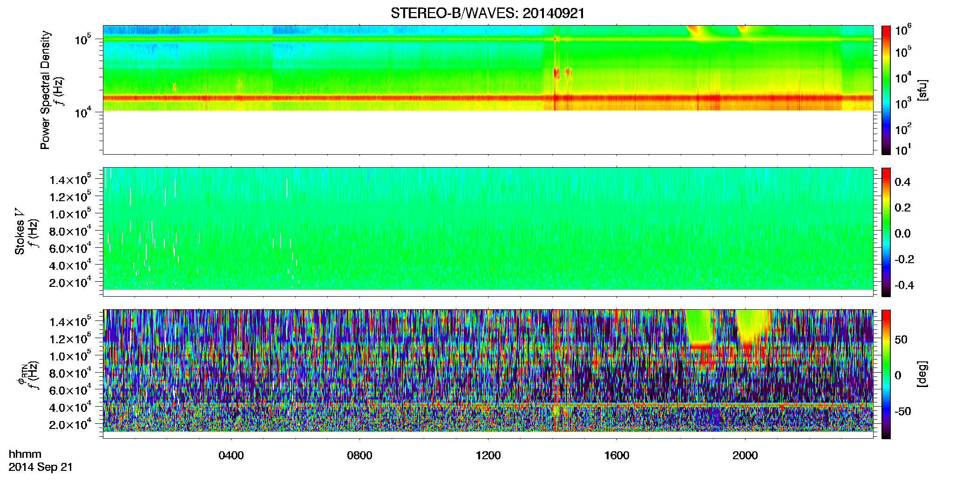Viewport: 976px width, 503px height.
Task: Select the 1600 time axis label
Action: tap(617, 455)
